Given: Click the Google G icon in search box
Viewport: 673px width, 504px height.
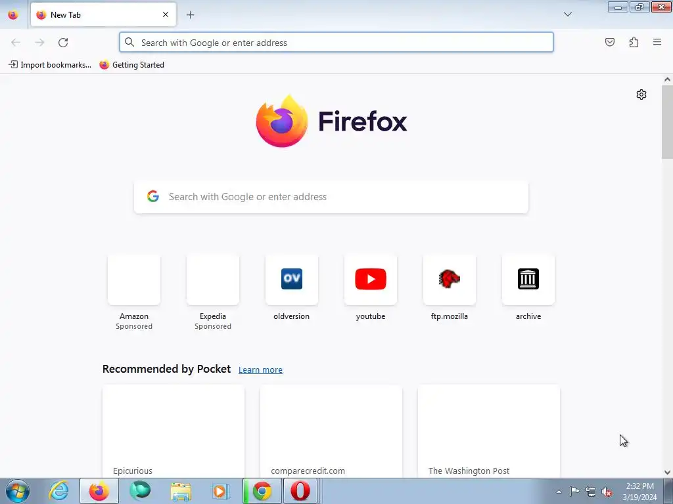Looking at the screenshot, I should point(152,196).
